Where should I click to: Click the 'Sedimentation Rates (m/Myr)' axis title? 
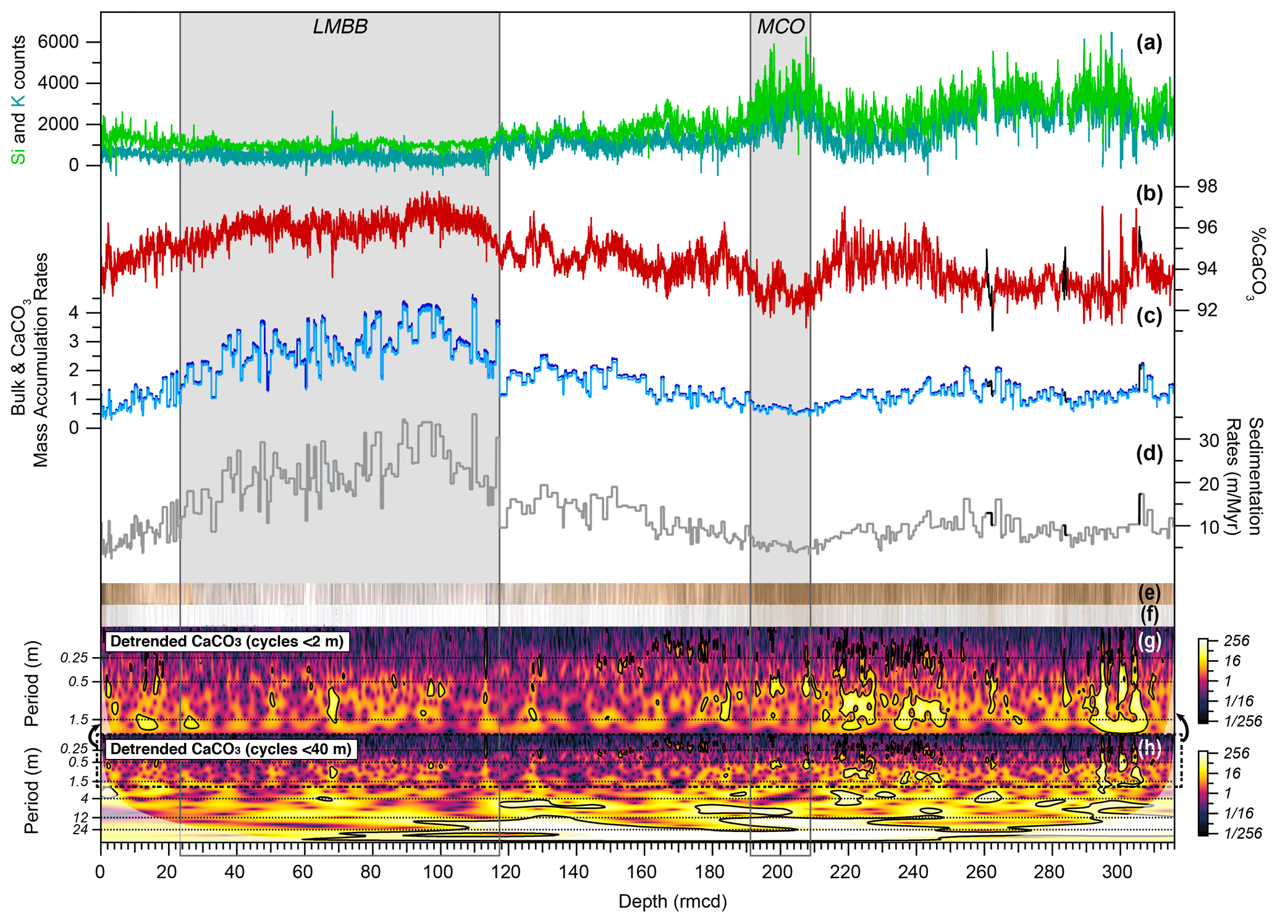click(1244, 476)
